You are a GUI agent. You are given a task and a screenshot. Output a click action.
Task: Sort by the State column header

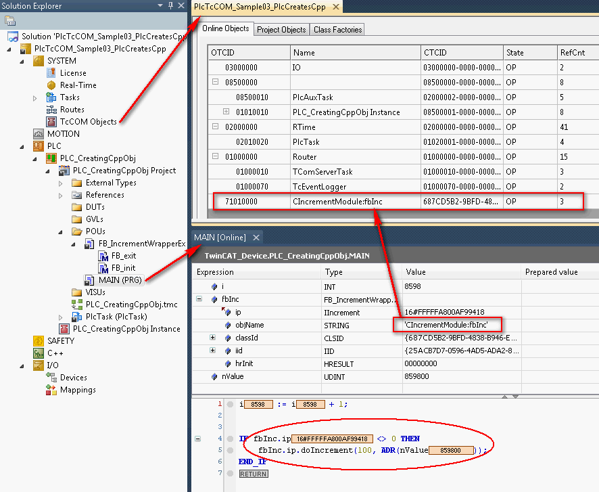pos(530,52)
